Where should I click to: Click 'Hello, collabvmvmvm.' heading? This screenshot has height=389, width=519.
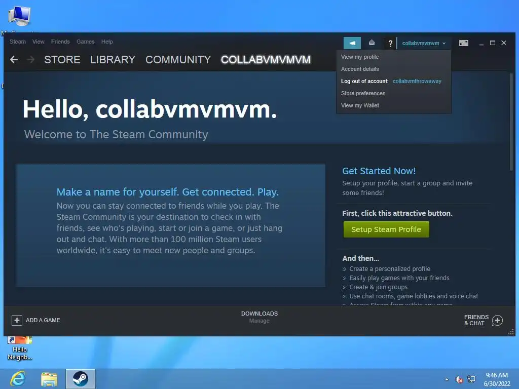[x=150, y=109]
